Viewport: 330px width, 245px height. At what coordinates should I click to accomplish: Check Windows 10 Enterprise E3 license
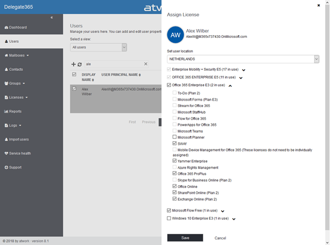(x=169, y=218)
